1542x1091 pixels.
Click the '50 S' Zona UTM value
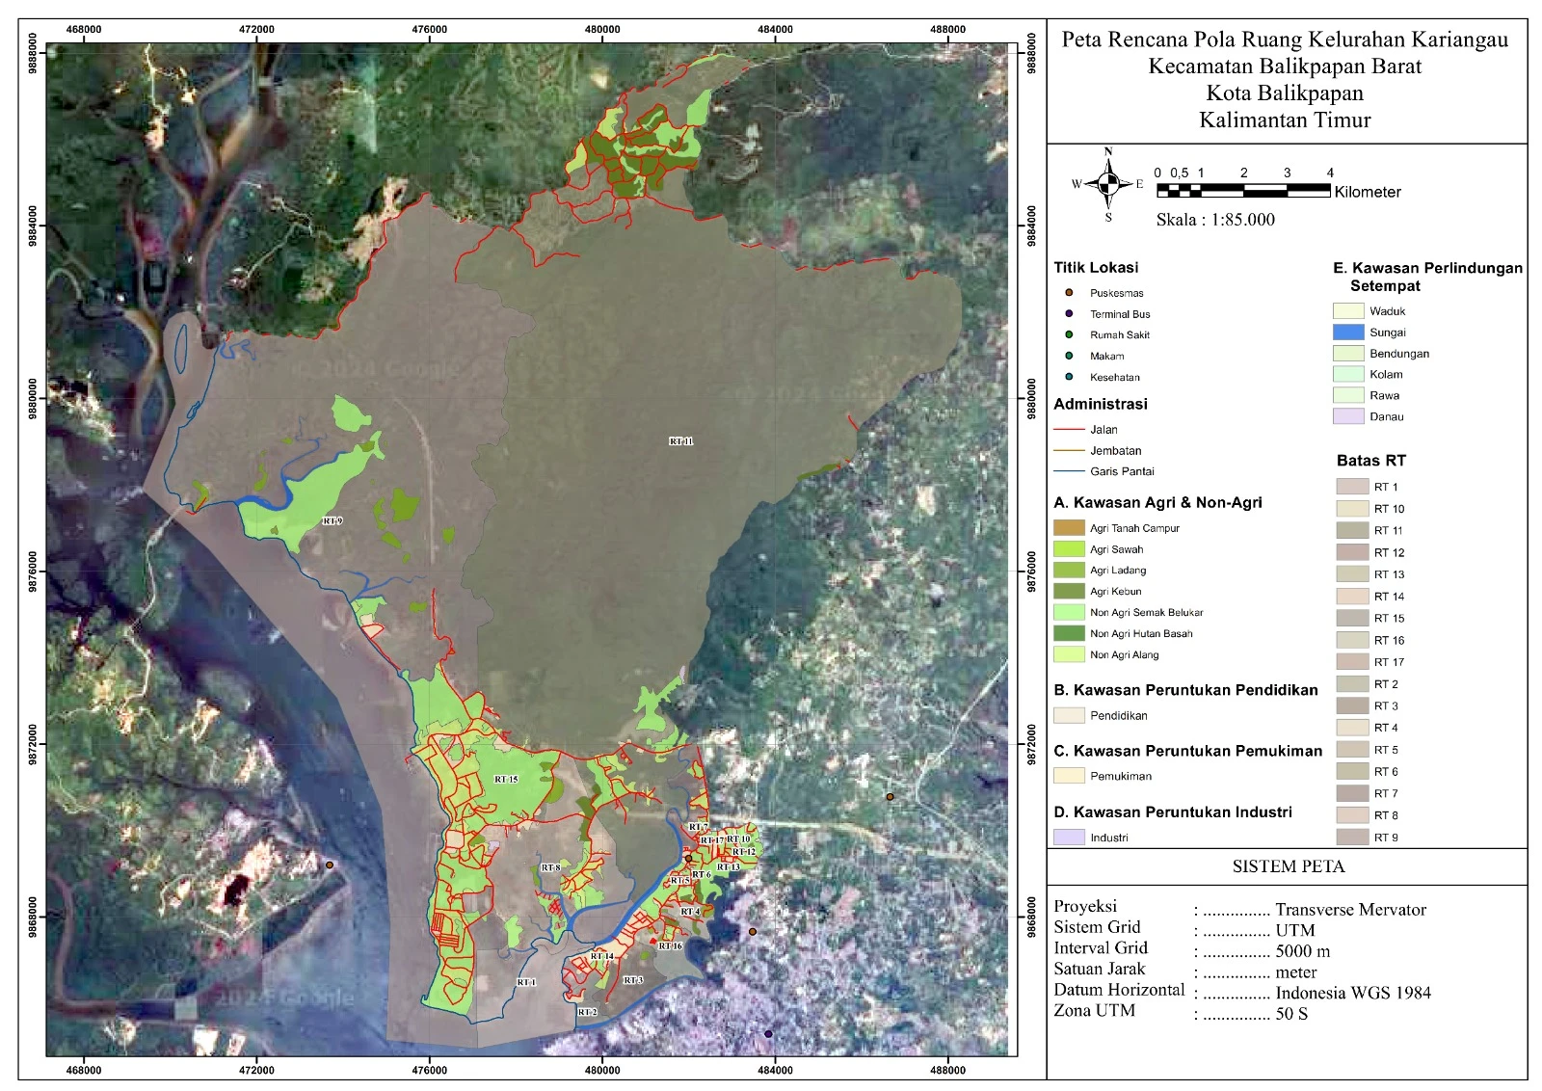point(1291,1014)
